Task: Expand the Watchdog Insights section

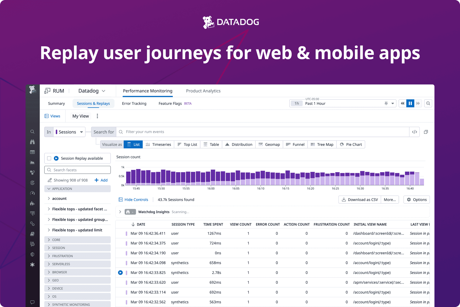Action: (120, 212)
